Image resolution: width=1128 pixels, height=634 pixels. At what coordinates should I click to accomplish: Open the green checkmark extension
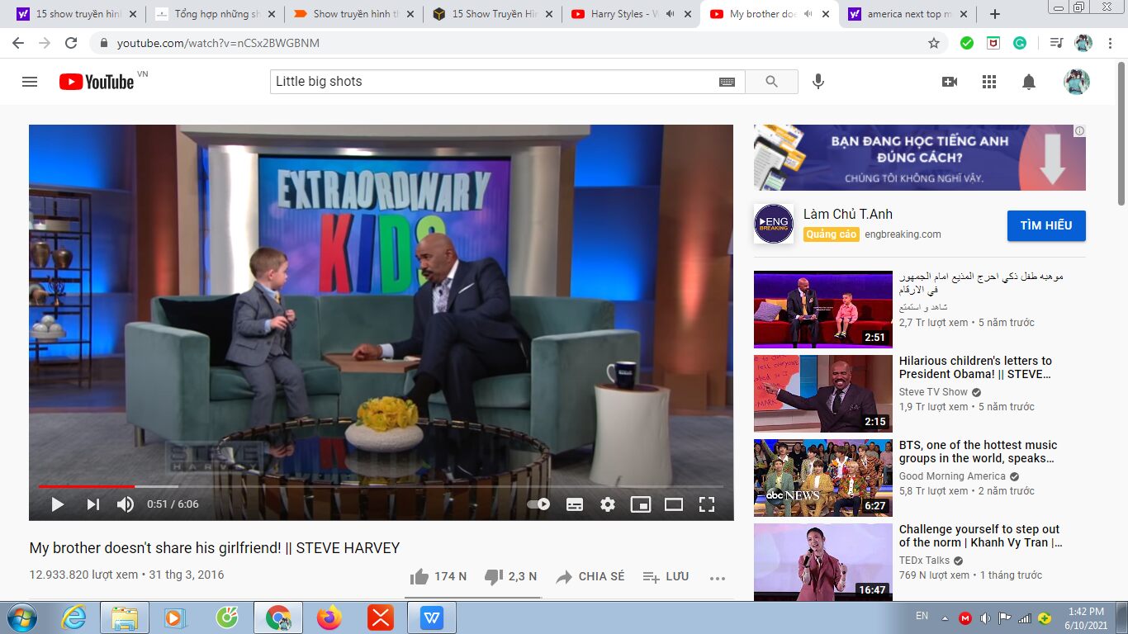967,43
